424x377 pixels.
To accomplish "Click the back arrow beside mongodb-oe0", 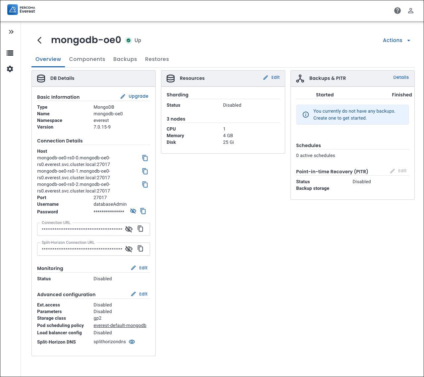I will point(39,40).
